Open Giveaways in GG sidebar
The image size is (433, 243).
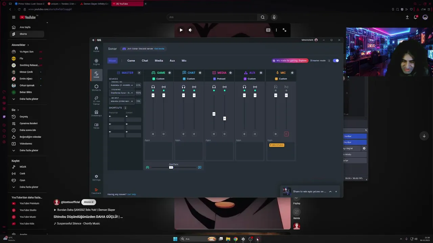pos(96,113)
